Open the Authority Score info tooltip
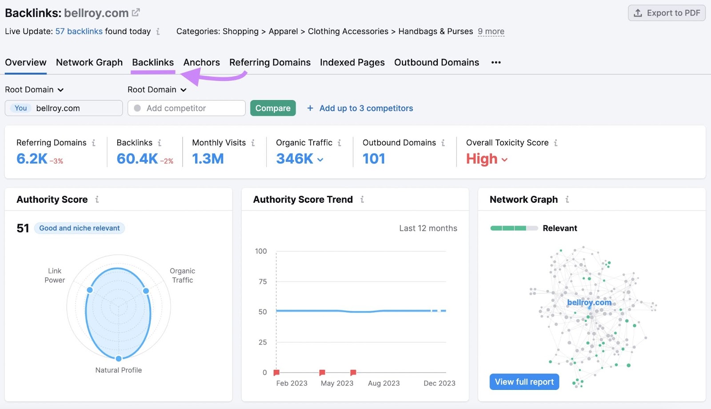This screenshot has width=711, height=409. pos(97,200)
